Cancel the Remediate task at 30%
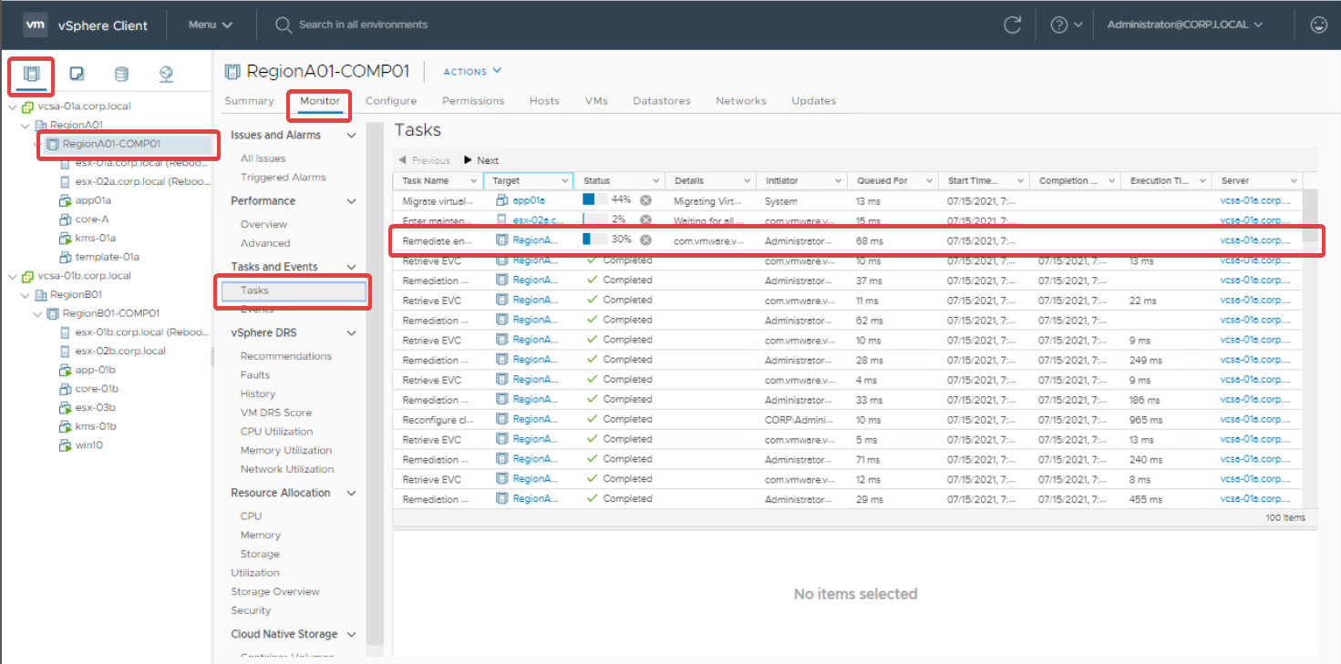The width and height of the screenshot is (1341, 664). click(x=645, y=240)
